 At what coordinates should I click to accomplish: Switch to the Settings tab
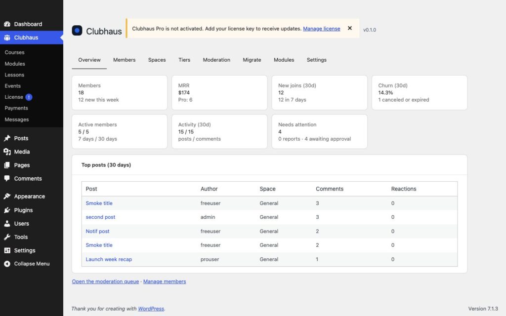317,60
